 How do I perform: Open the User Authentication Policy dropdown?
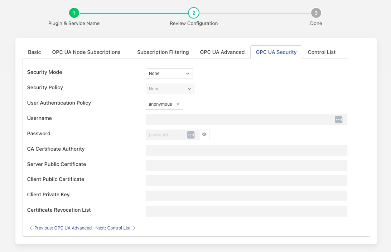[x=164, y=104]
